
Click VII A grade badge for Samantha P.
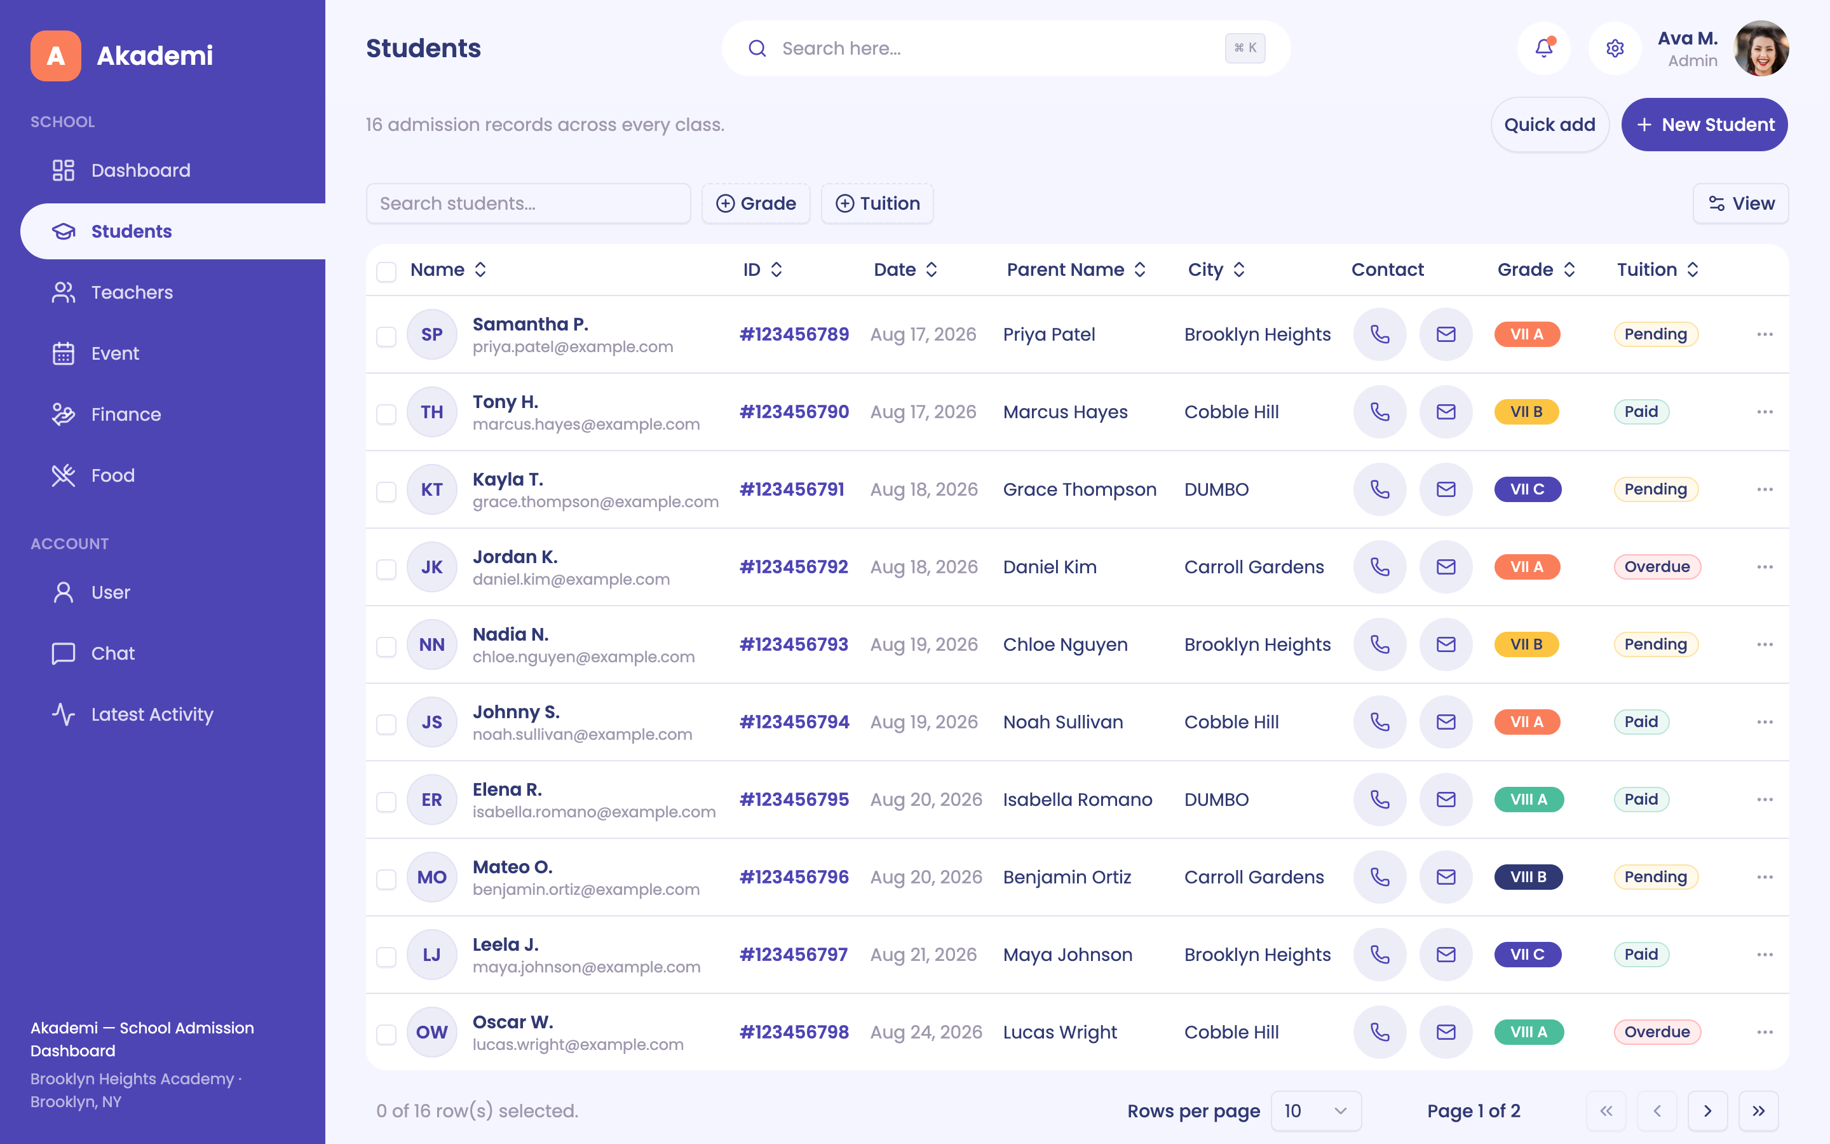point(1527,334)
